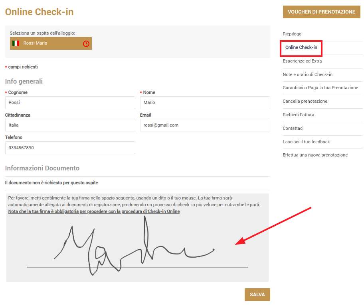This screenshot has width=364, height=305.
Task: Open Note e orario di Check-in
Action: coord(307,74)
